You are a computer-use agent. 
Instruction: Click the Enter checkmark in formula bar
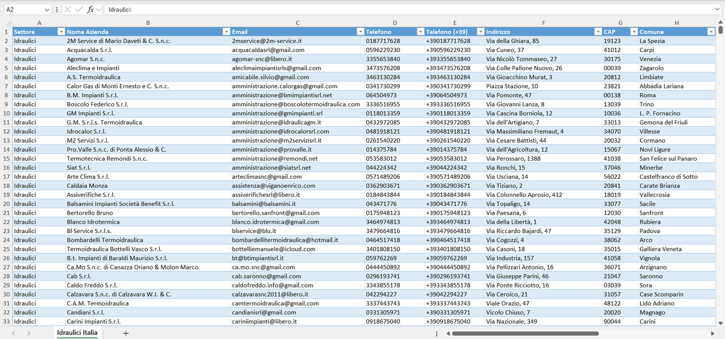coord(79,10)
